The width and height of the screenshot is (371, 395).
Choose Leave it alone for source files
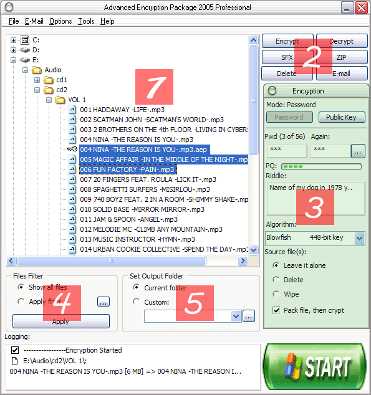(276, 265)
